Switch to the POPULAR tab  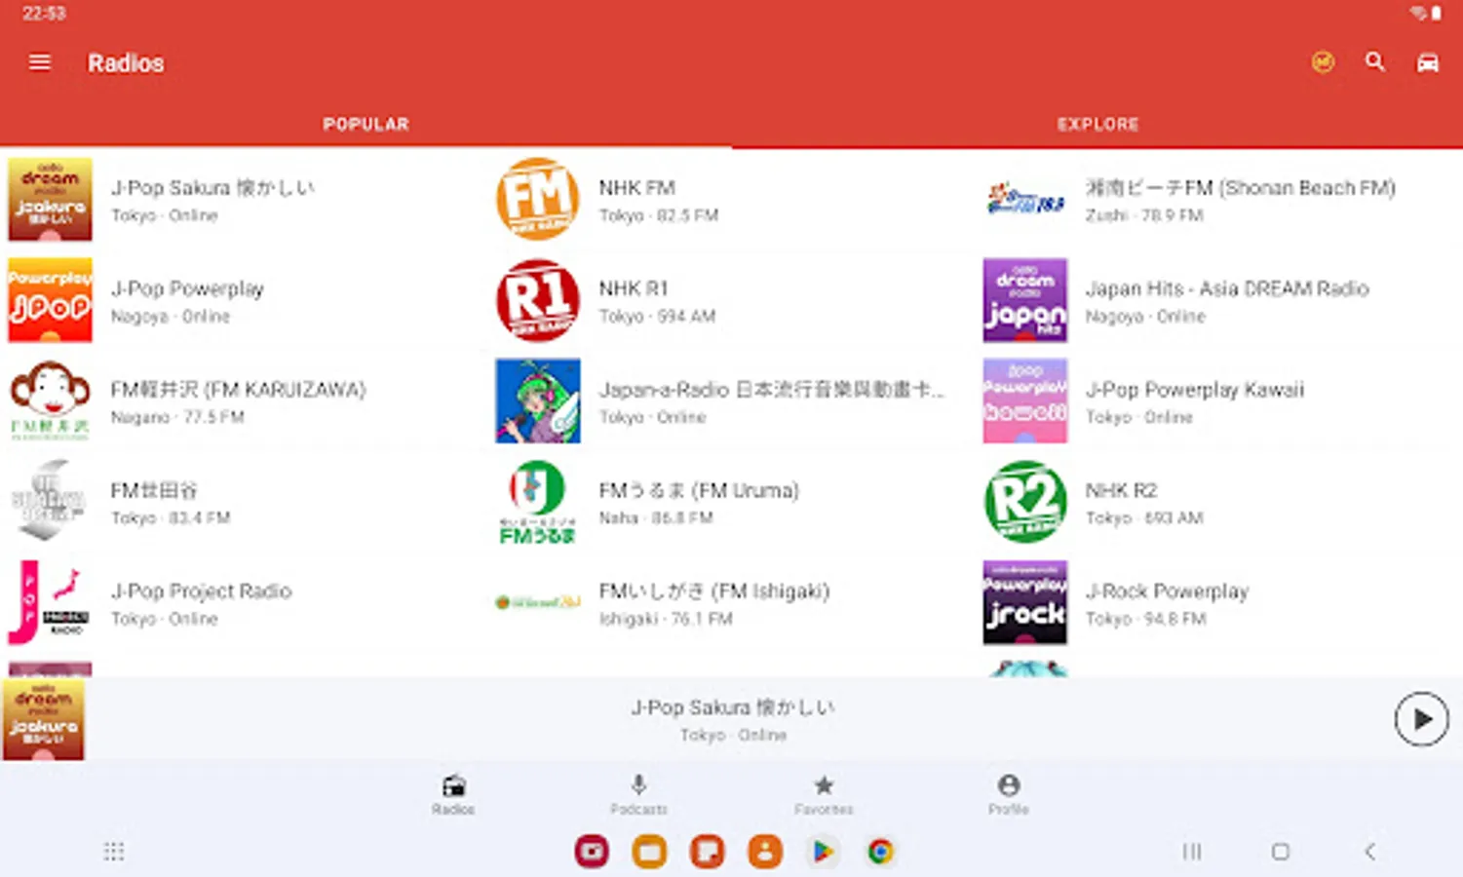[366, 125]
